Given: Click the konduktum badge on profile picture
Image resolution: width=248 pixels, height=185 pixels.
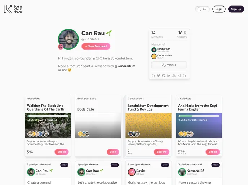Looking at the screenshot, I should [61, 47].
